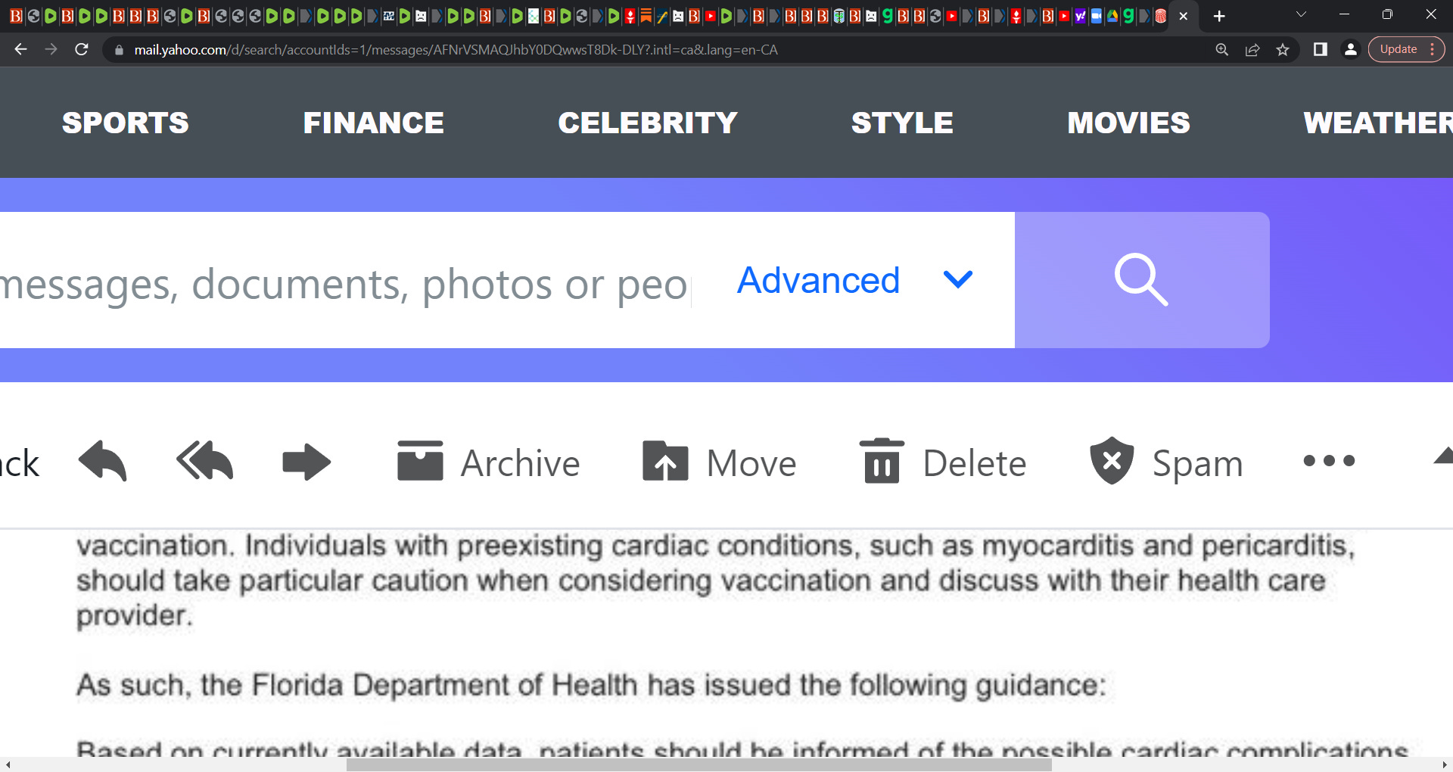Screen dimensions: 1453x772
Task: Click the Forward arrow icon
Action: coord(306,462)
